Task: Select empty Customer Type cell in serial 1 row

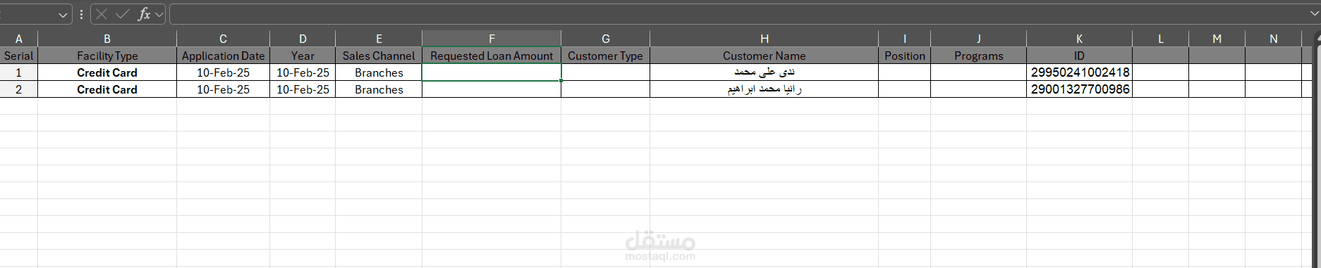Action: click(x=606, y=72)
